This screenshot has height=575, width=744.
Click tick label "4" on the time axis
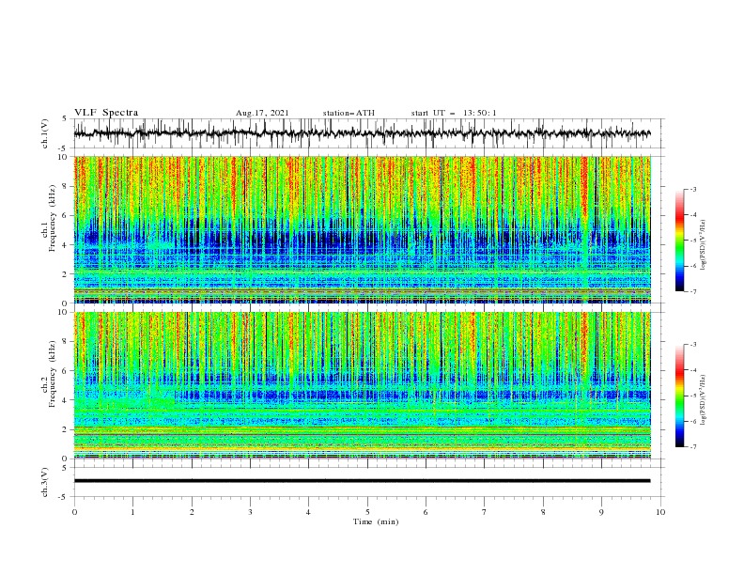[x=308, y=512]
